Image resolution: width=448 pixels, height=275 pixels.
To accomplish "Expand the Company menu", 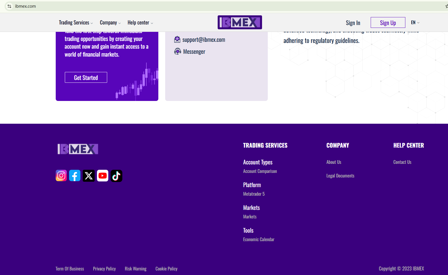I will [110, 23].
